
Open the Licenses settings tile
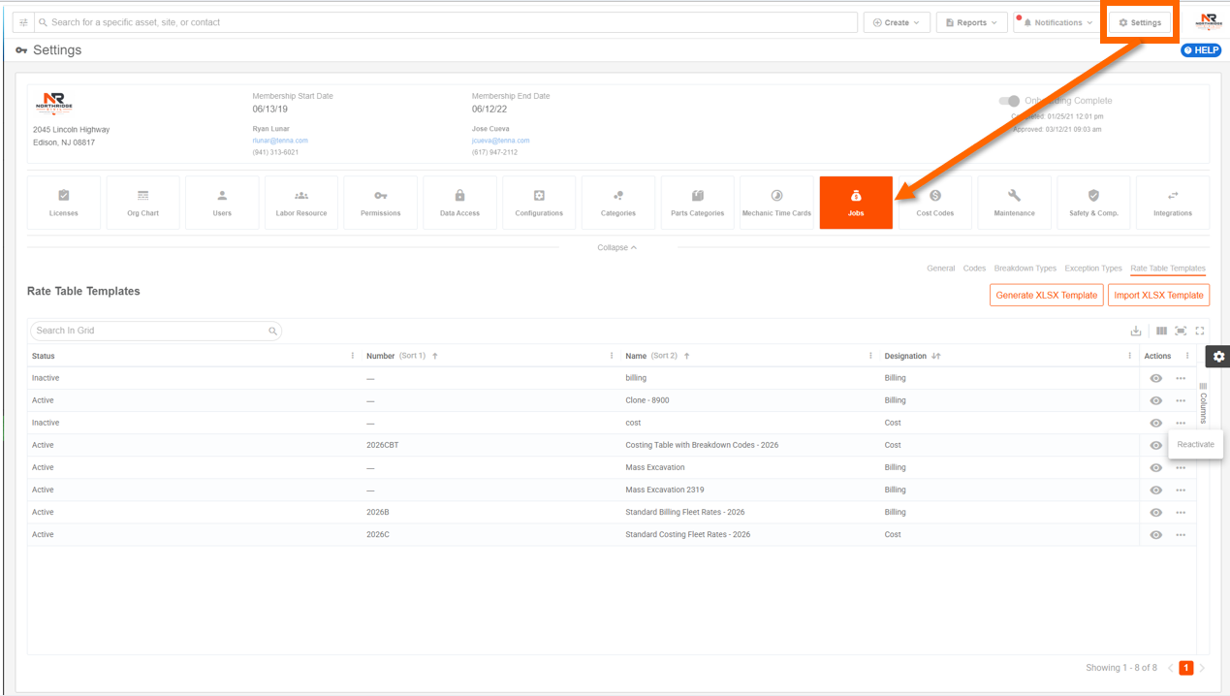click(64, 203)
